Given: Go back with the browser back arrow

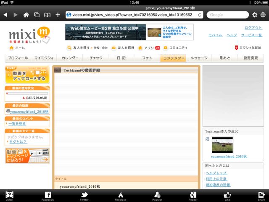Looking at the screenshot, I should coord(5,15).
